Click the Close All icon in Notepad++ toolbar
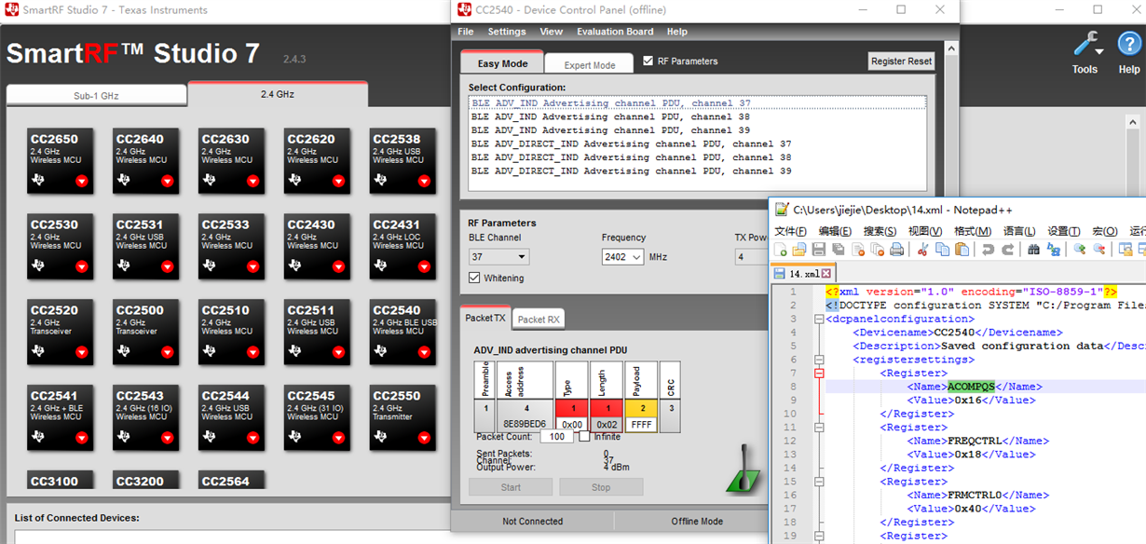1146x544 pixels. (877, 250)
